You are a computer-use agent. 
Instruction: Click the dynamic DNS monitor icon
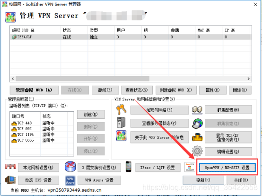pos(10,180)
